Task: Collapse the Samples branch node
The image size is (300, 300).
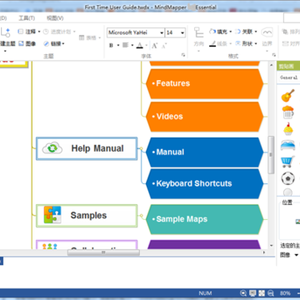Action: [x=141, y=216]
